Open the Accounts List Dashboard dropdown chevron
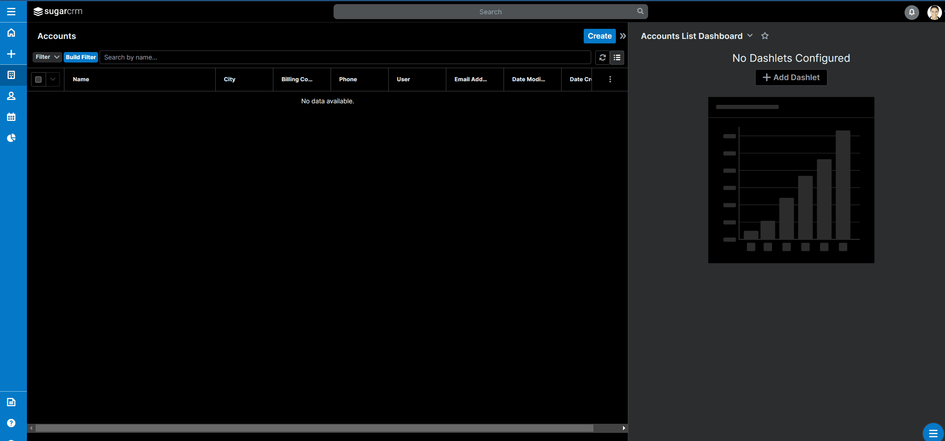This screenshot has width=945, height=441. (750, 36)
